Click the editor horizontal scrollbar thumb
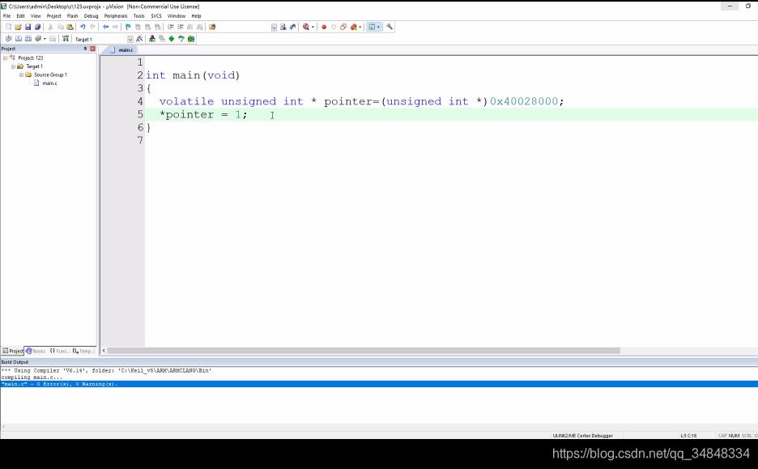The width and height of the screenshot is (758, 469). pyautogui.click(x=364, y=351)
